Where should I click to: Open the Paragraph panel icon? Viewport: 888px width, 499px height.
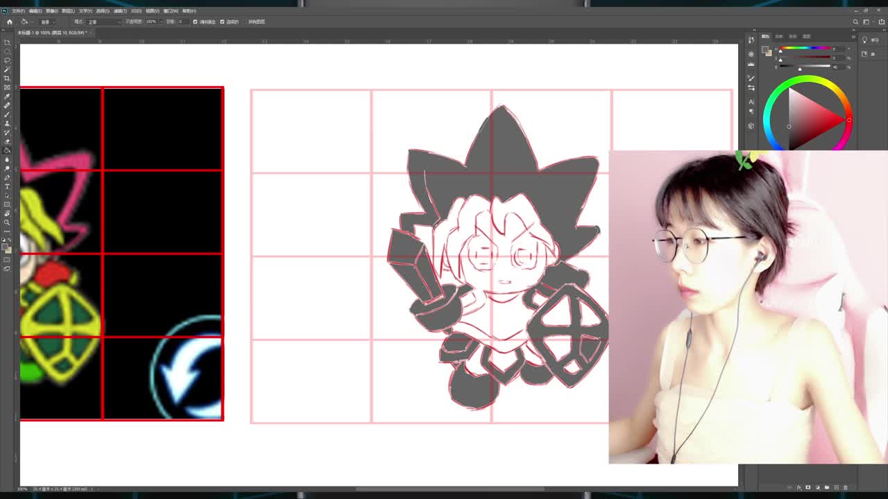coord(751,112)
